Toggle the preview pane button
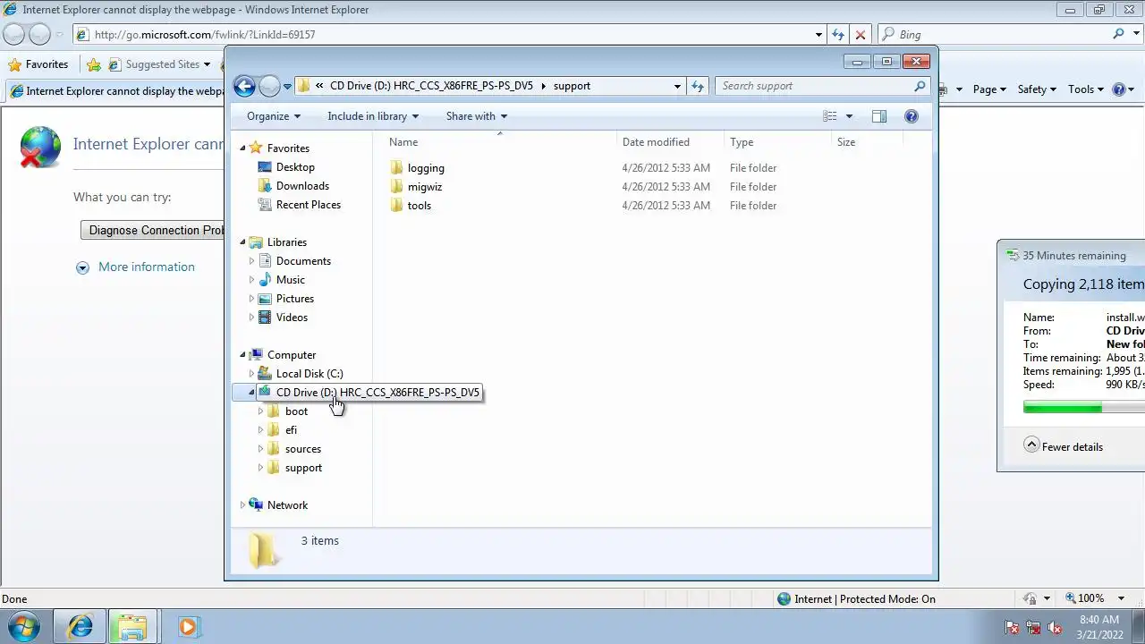Viewport: 1145px width, 644px height. (879, 116)
